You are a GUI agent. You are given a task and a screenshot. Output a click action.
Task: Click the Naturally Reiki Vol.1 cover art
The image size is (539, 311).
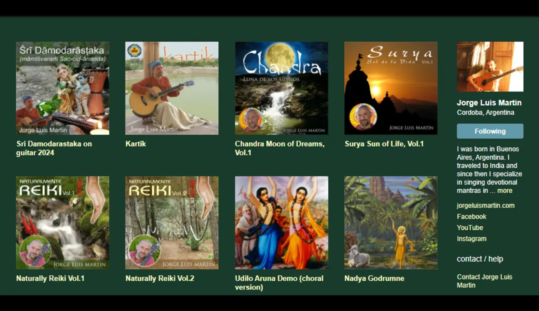click(62, 223)
